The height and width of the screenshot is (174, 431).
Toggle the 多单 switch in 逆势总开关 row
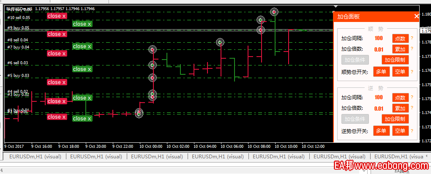(381, 131)
